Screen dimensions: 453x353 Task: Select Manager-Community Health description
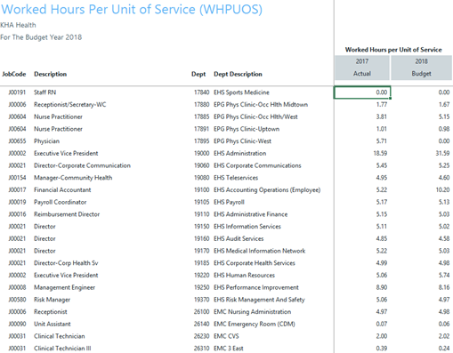point(73,178)
